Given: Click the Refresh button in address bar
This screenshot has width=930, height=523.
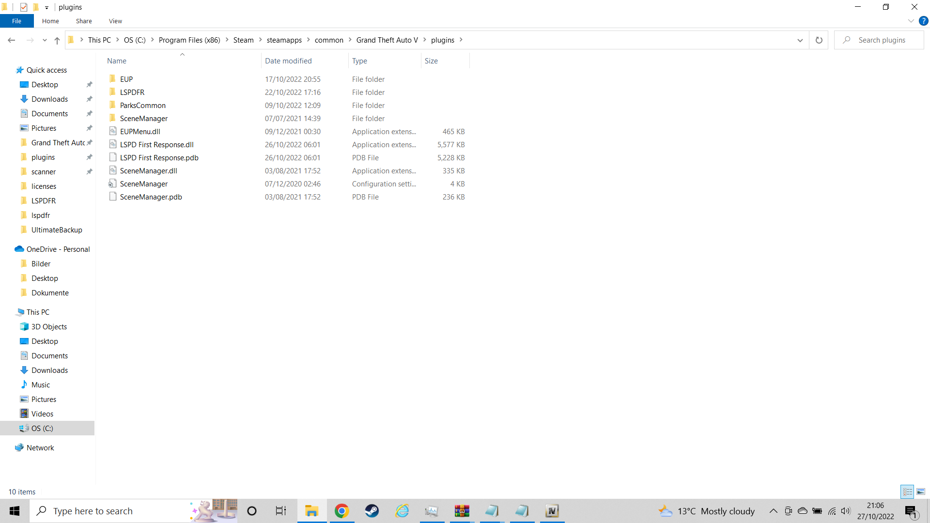Looking at the screenshot, I should point(819,40).
